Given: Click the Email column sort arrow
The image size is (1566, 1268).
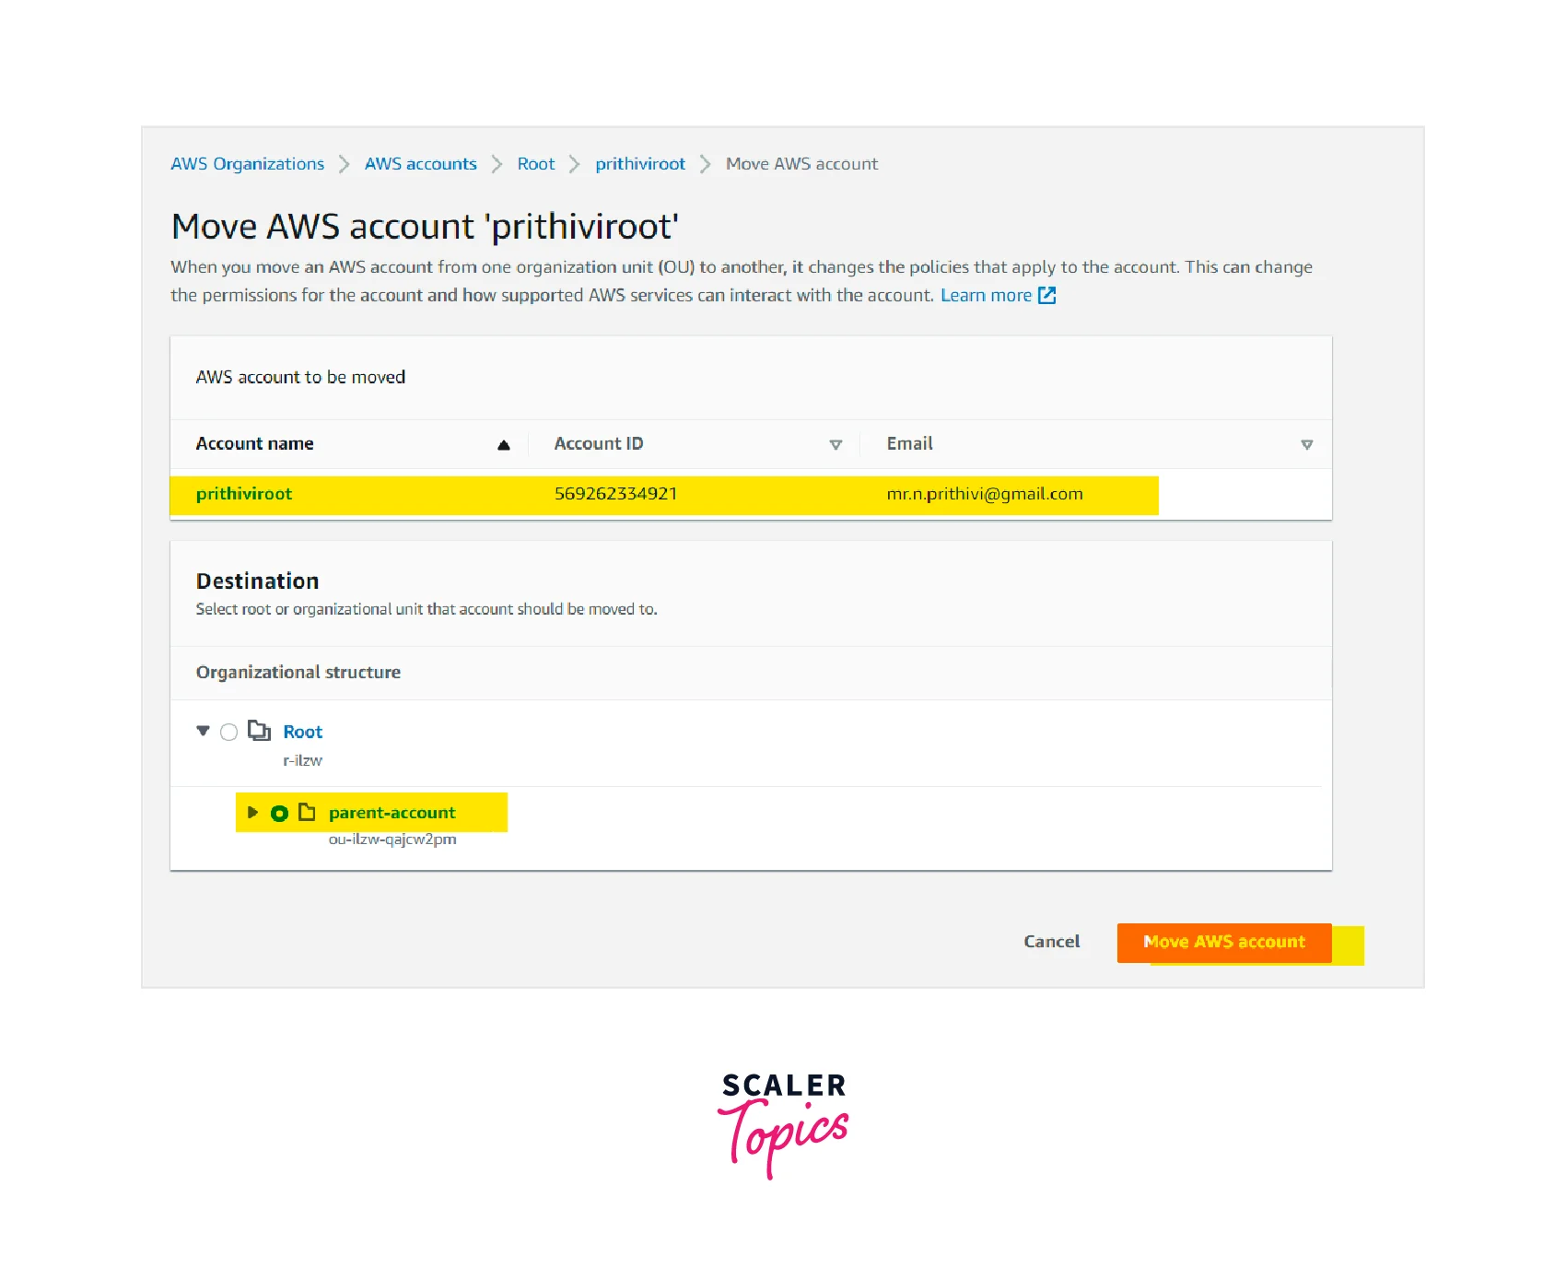Looking at the screenshot, I should pos(1306,445).
